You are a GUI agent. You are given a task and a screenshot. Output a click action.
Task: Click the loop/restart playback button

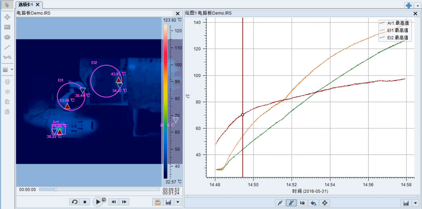[75, 202]
